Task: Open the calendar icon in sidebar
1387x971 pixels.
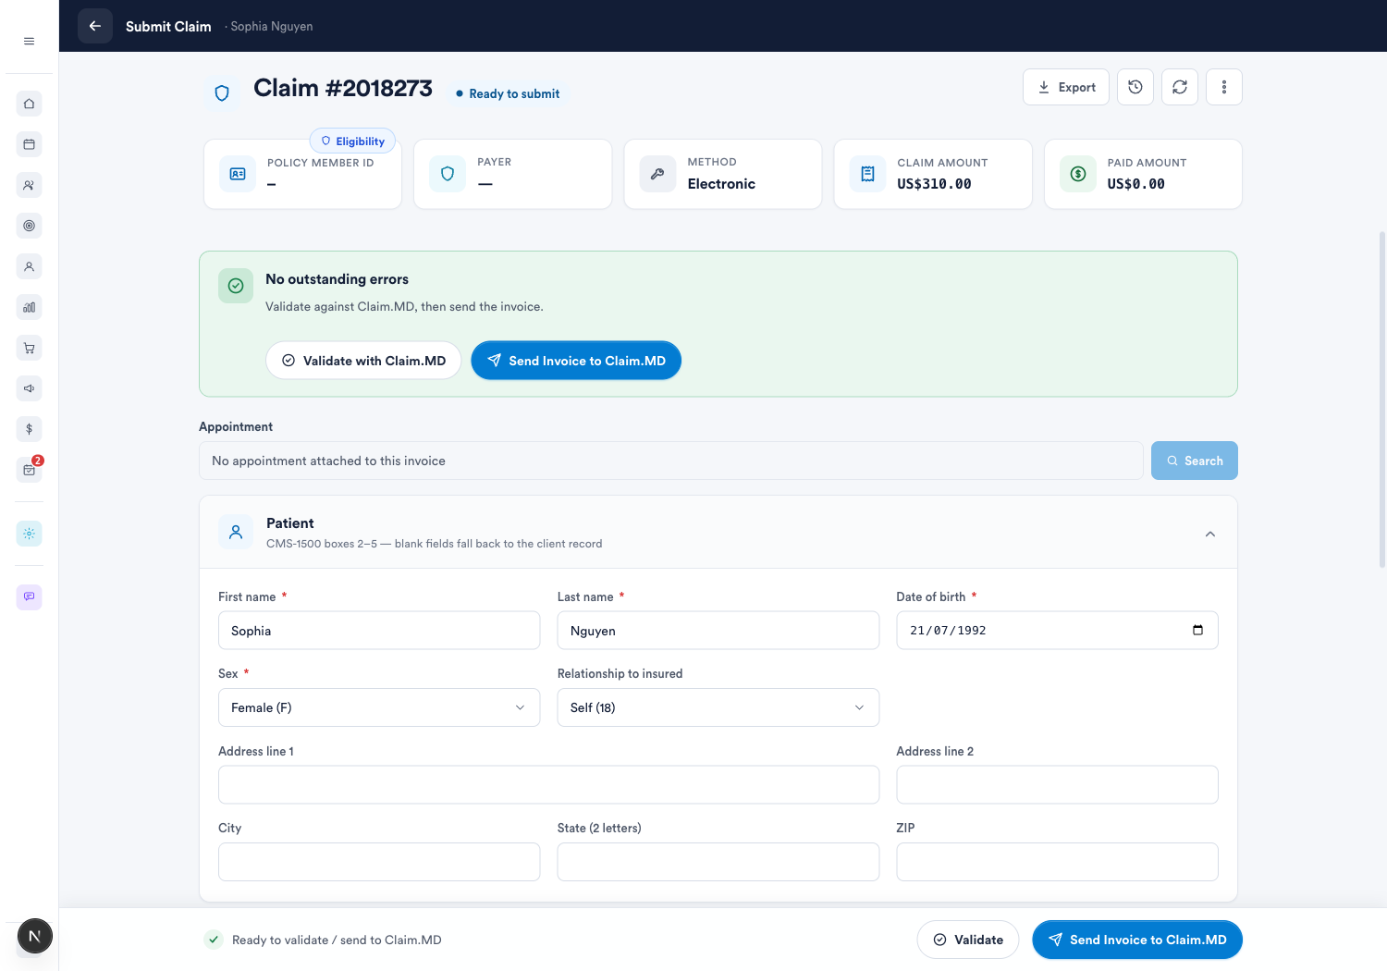Action: (x=29, y=144)
